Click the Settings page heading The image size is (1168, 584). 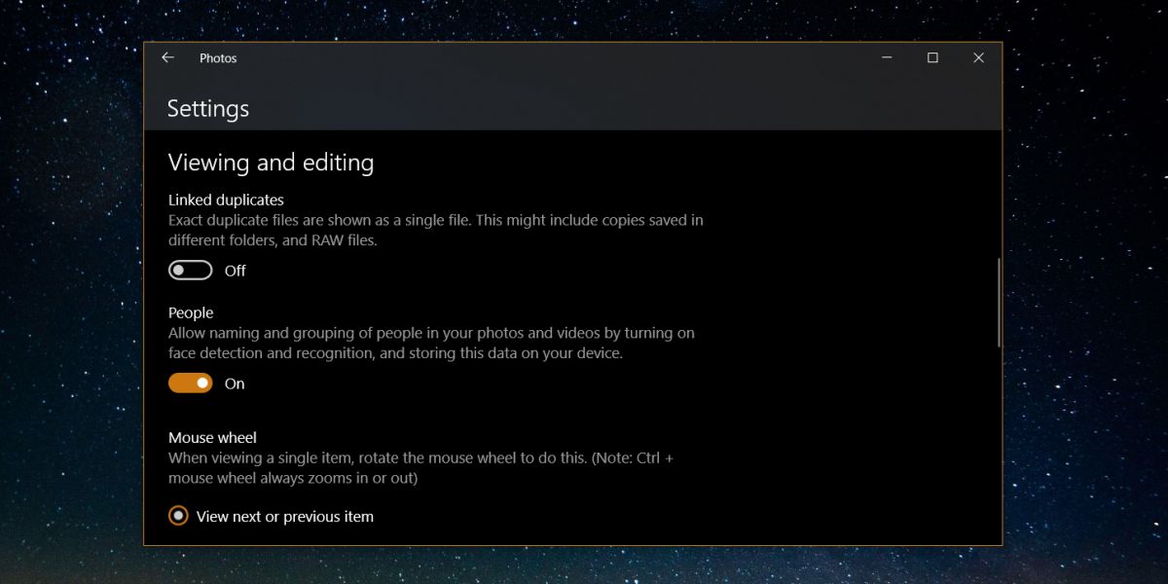click(x=208, y=108)
